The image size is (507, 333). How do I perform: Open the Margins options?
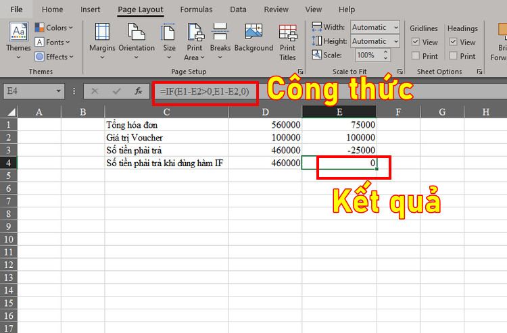102,41
